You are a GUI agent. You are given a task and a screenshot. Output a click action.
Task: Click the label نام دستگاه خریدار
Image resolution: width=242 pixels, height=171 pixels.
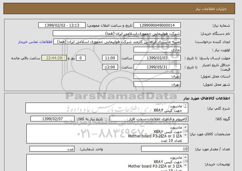pos(215,34)
